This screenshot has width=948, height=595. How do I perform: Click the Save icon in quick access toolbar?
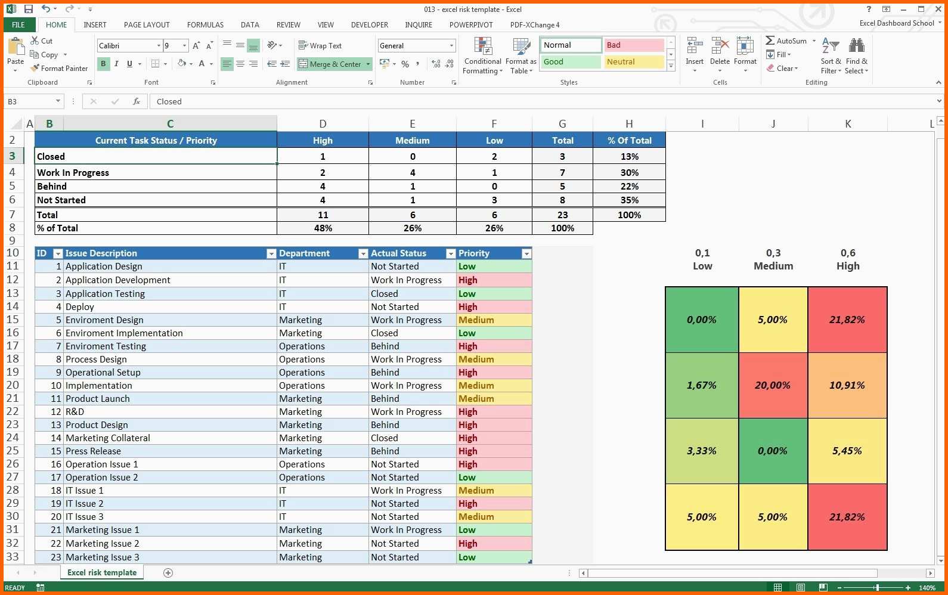[x=28, y=9]
